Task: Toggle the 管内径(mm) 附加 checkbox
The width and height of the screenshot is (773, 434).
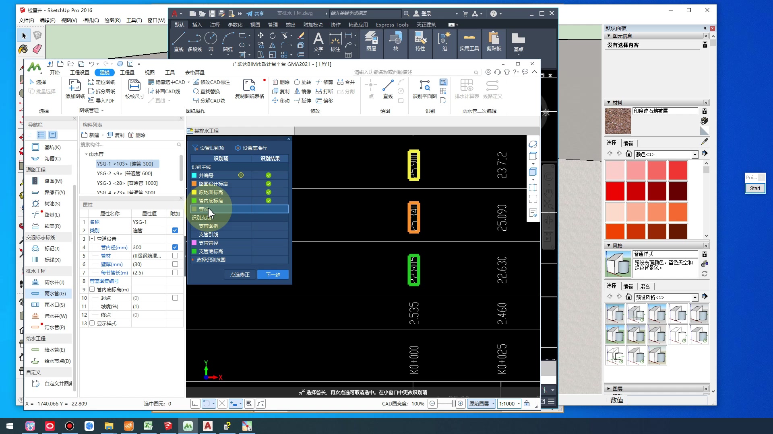Action: tap(175, 247)
